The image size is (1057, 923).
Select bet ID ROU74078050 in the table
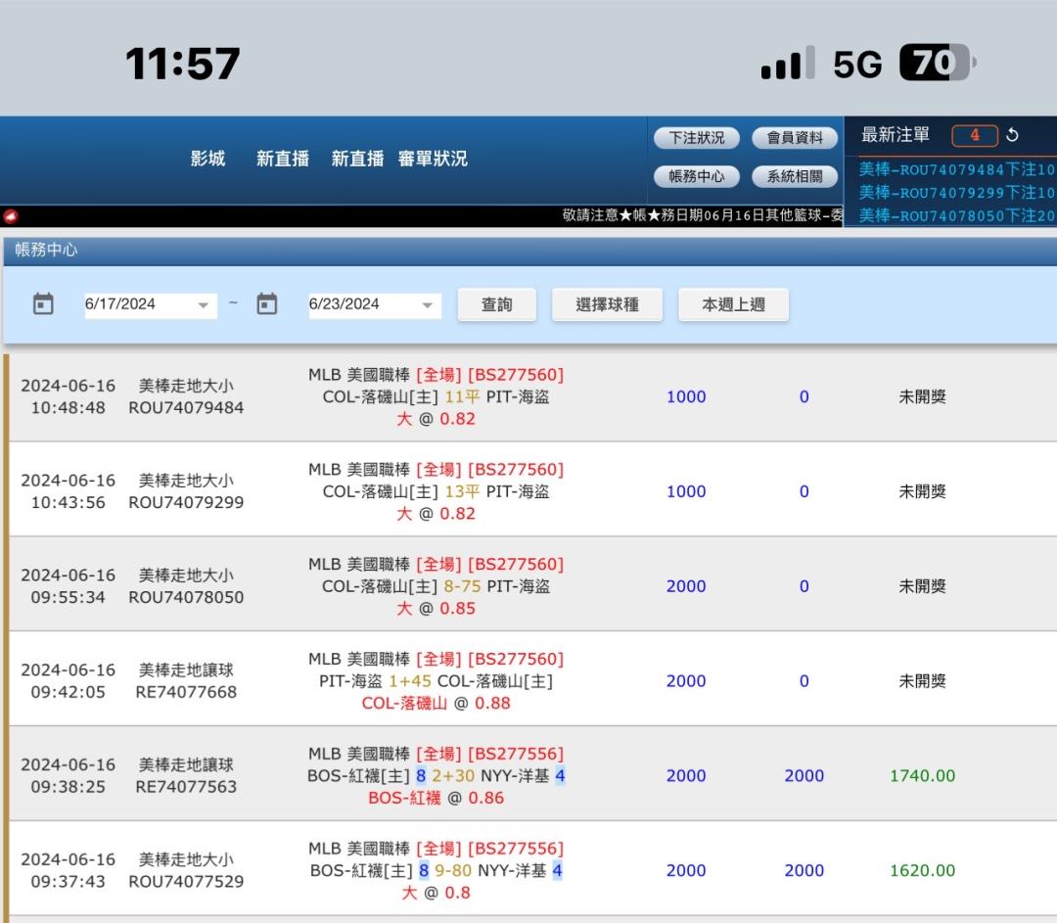[186, 597]
